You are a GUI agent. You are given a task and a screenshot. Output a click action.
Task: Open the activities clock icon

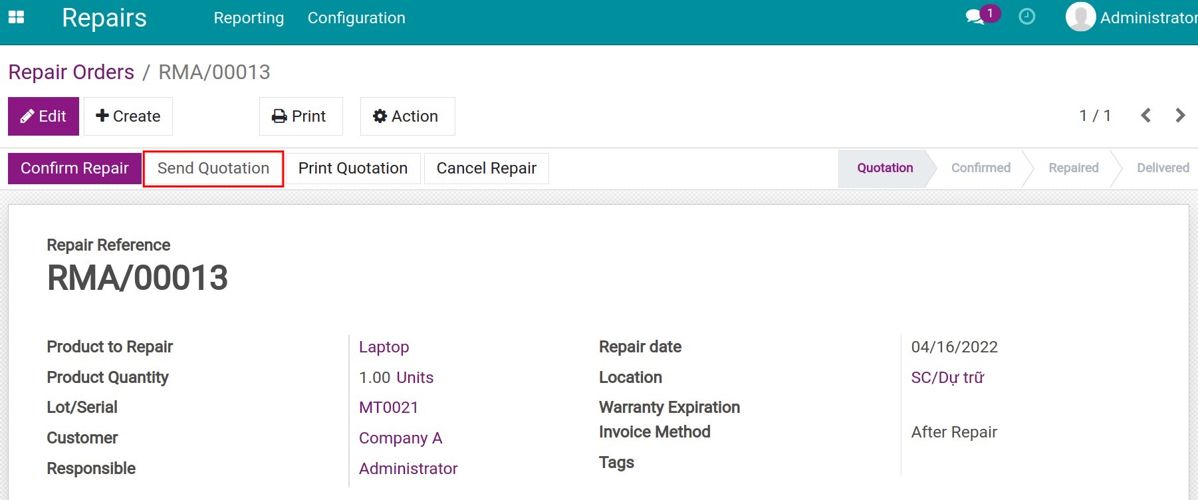coord(1027,17)
